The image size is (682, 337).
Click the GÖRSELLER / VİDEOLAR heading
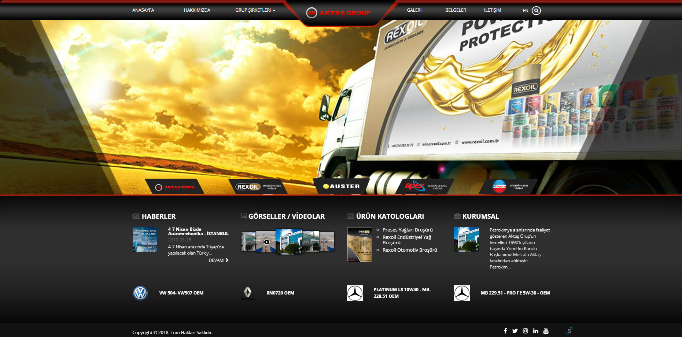[x=287, y=216]
